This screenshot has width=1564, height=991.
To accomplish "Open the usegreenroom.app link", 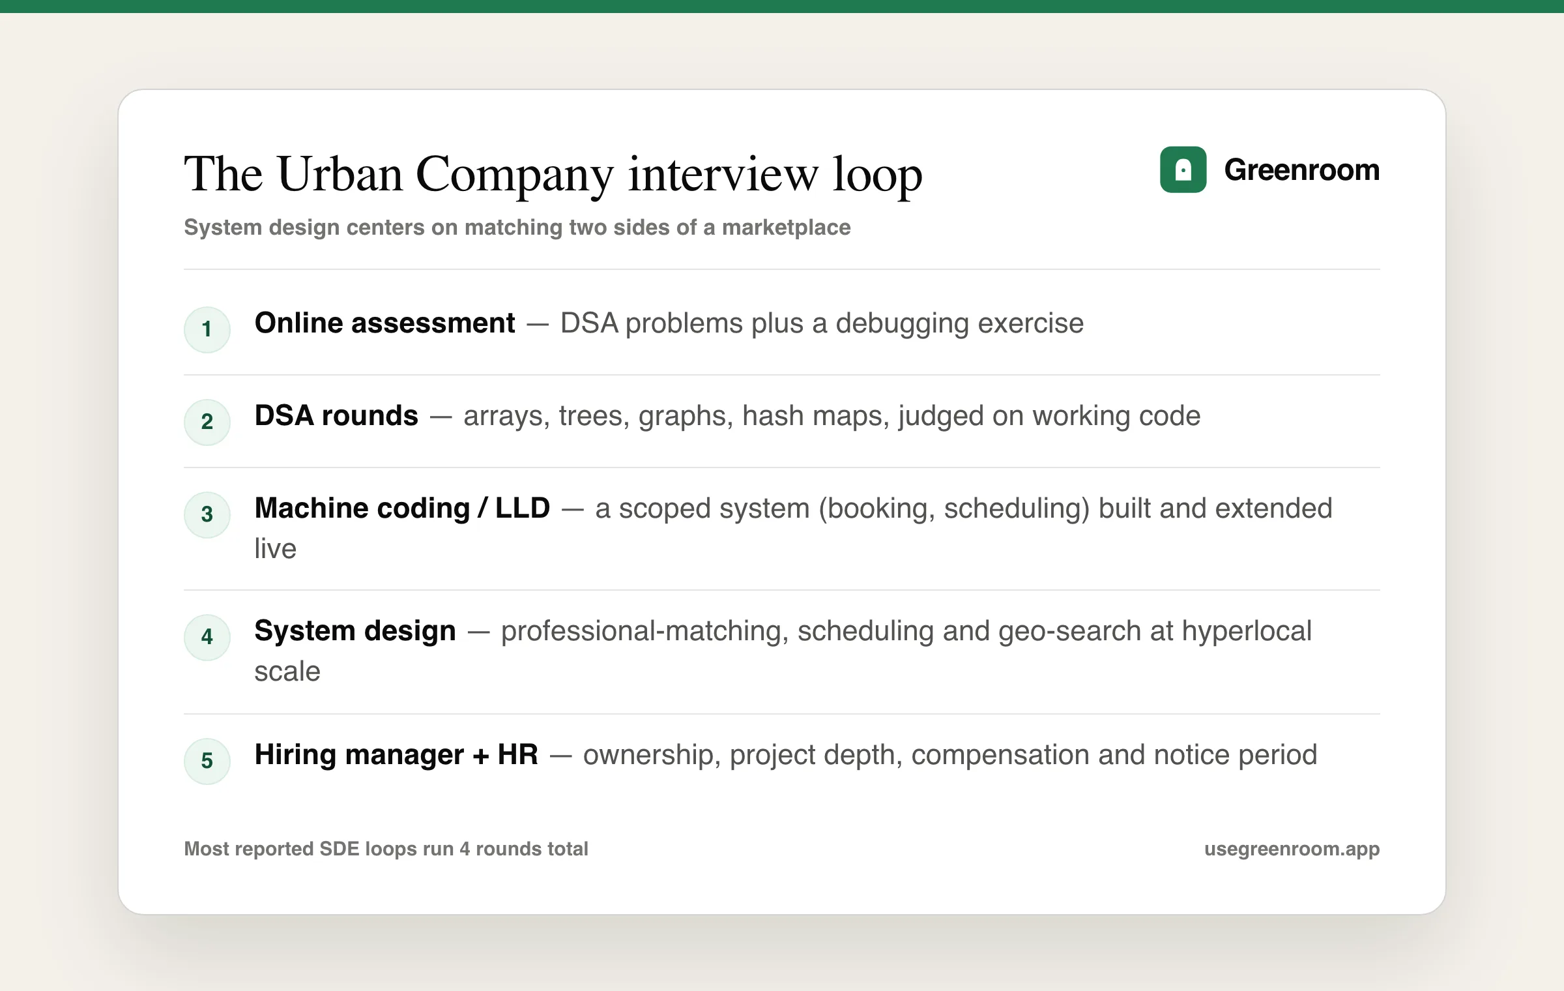I will 1292,849.
